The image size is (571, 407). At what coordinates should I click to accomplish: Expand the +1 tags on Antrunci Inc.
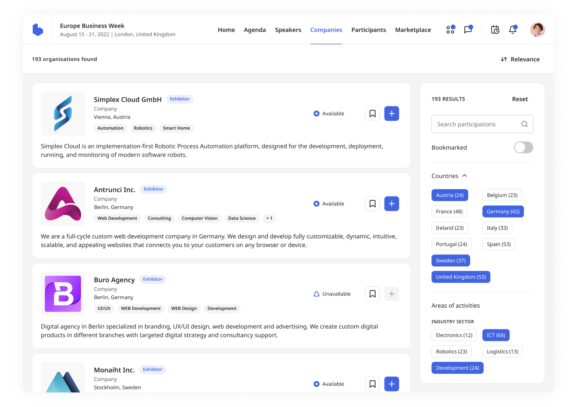click(x=269, y=218)
